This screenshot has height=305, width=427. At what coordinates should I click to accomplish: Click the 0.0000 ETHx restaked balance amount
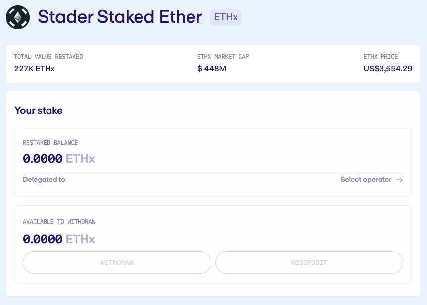[59, 158]
